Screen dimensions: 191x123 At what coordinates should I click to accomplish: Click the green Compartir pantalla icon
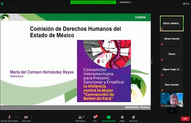point(109,117)
